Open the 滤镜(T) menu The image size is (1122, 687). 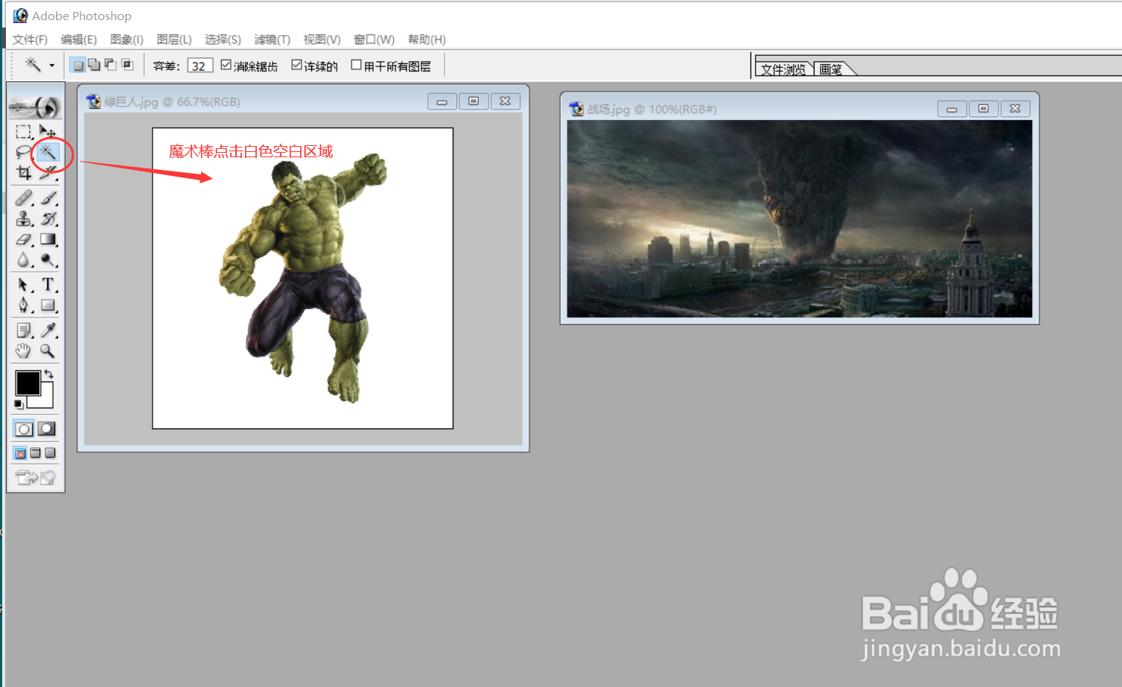[272, 39]
